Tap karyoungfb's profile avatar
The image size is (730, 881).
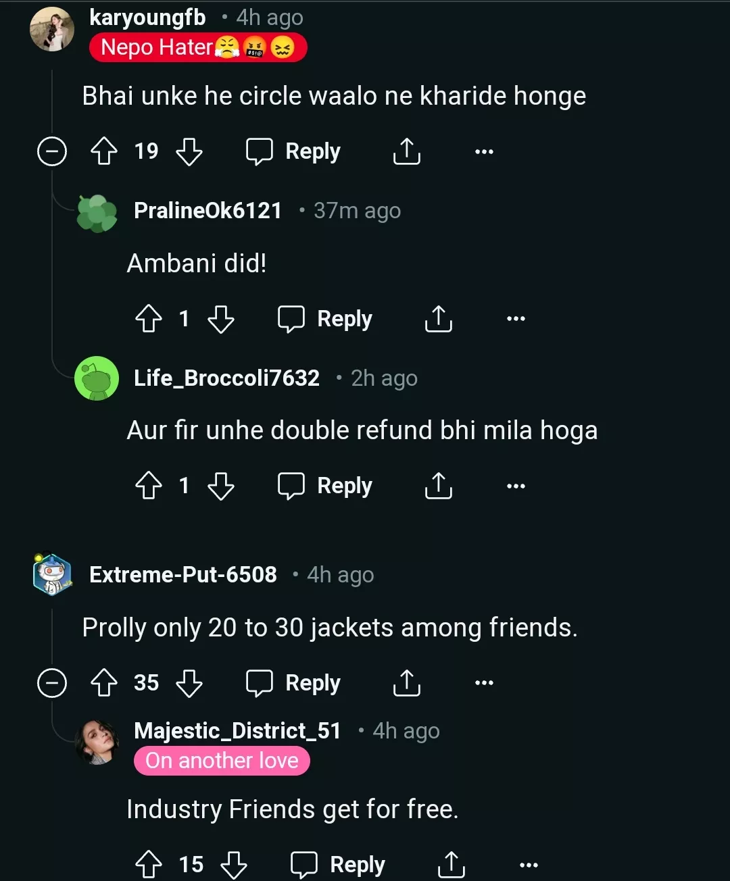[52, 30]
